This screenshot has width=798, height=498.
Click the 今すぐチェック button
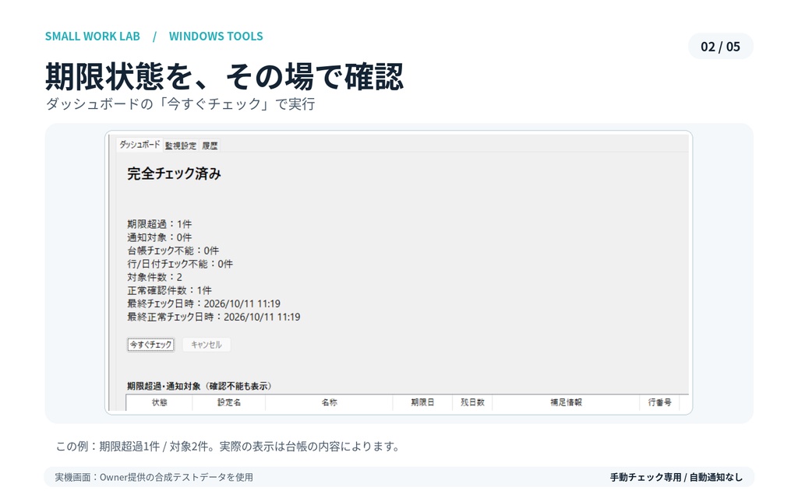pos(150,345)
